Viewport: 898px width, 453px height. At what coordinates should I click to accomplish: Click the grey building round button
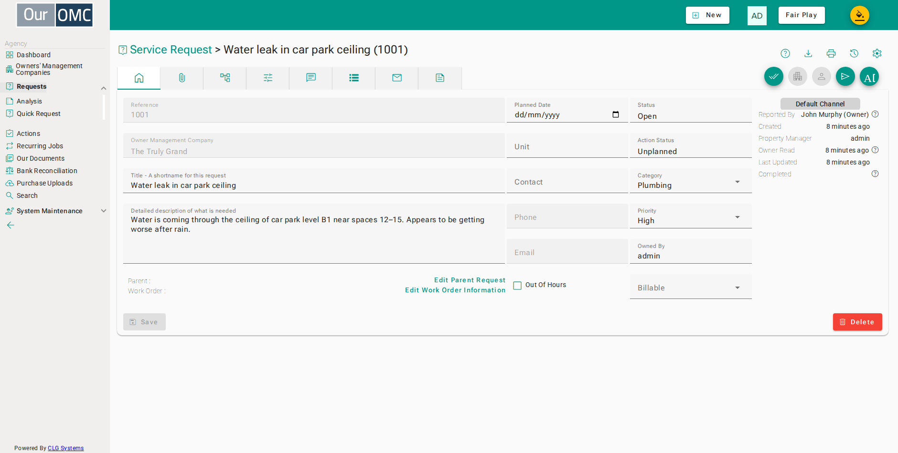(798, 76)
